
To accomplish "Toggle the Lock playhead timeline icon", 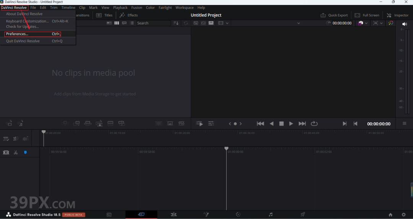I will [6, 152].
